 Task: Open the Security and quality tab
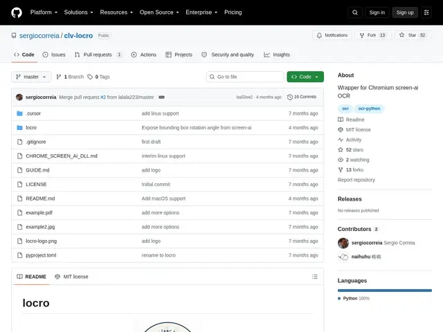click(228, 55)
